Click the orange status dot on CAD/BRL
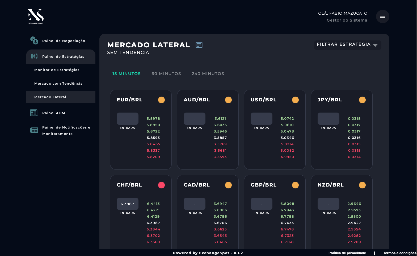Viewport: 417px width, 256px height. [228, 185]
